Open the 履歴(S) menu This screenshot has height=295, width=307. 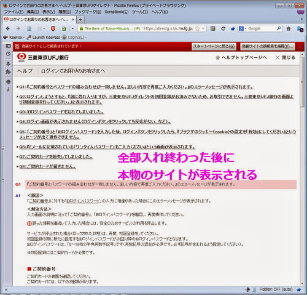point(64,12)
